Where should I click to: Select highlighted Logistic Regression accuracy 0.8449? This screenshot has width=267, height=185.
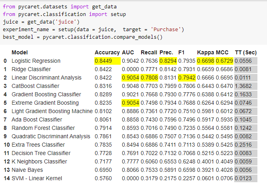tap(108, 61)
